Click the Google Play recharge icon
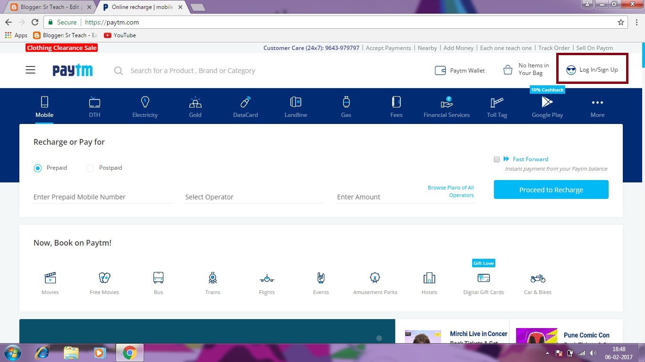This screenshot has height=362, width=645. (x=547, y=106)
